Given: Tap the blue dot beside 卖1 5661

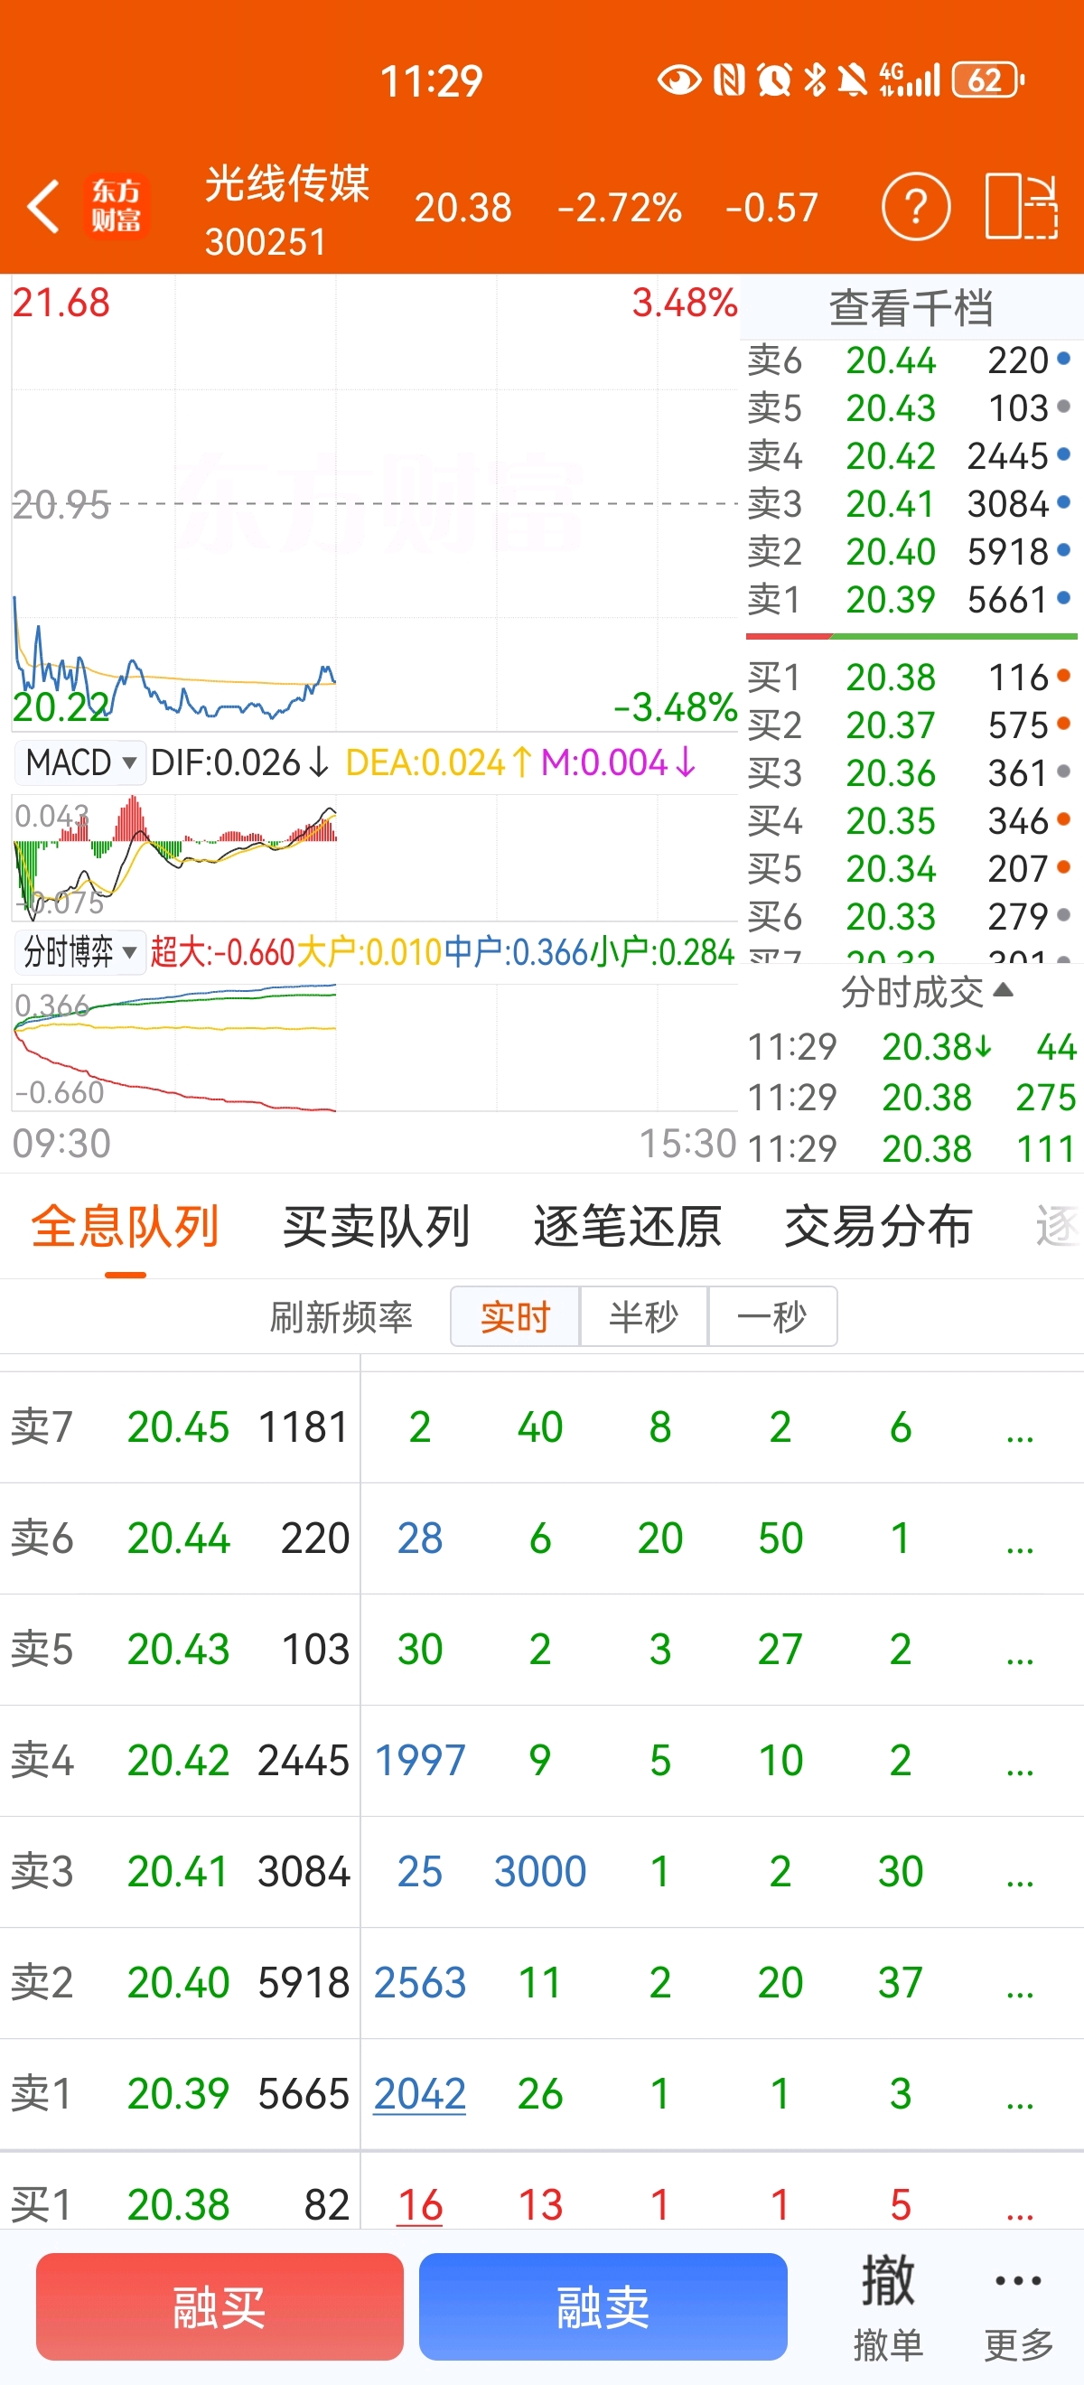Looking at the screenshot, I should [1063, 599].
